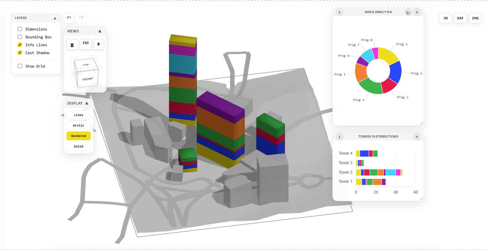The image size is (488, 250).
Task: Collapse the Layers panel
Action: coord(55,18)
